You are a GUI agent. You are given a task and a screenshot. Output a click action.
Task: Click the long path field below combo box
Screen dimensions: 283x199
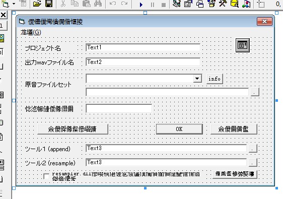click(x=167, y=92)
